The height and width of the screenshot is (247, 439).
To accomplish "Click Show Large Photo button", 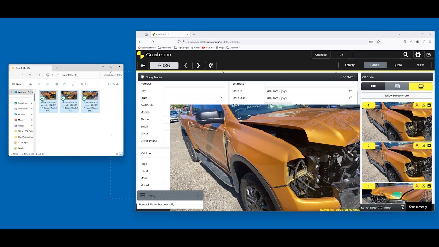I will (x=397, y=96).
